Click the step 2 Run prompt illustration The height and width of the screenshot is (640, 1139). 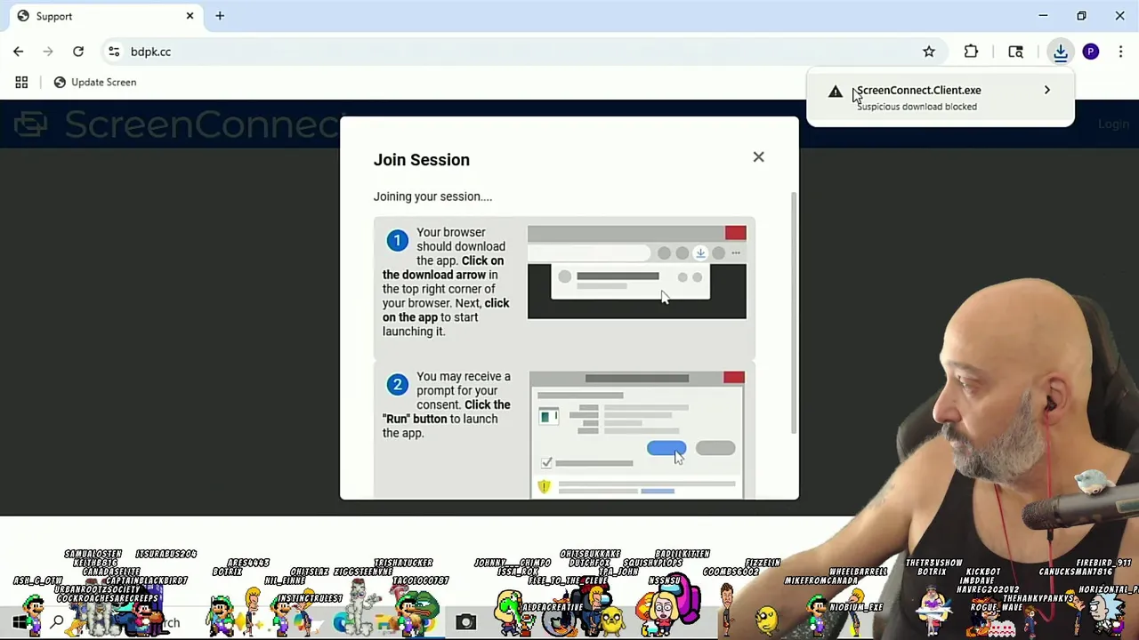[x=637, y=435]
